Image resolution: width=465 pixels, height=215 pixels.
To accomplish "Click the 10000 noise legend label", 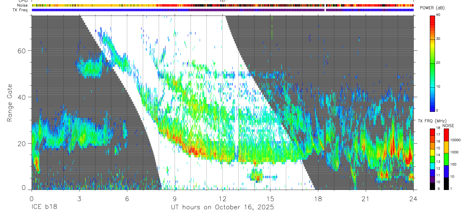I will [x=455, y=140].
